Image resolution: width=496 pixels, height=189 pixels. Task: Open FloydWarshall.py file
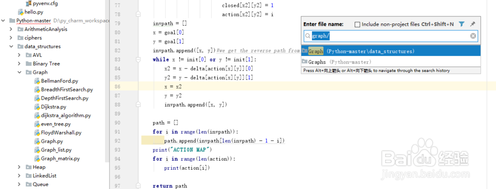(x=61, y=132)
